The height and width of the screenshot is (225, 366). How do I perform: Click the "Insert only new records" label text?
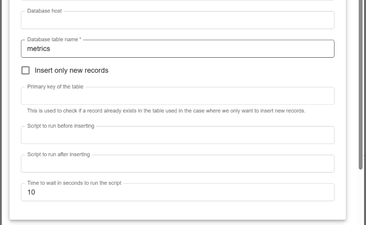[71, 70]
